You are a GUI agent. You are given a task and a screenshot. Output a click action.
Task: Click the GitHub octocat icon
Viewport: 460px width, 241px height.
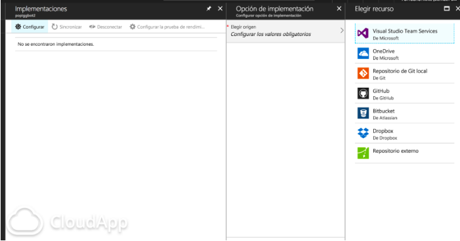pyautogui.click(x=363, y=93)
